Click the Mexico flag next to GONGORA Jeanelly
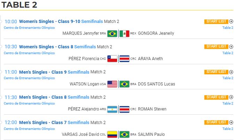This screenshot has width=243, height=140. tap(124, 33)
